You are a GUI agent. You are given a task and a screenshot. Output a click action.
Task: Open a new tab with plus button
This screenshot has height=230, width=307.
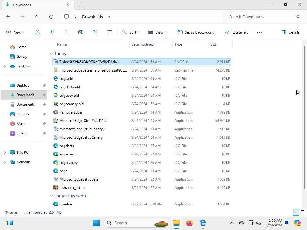81,5
